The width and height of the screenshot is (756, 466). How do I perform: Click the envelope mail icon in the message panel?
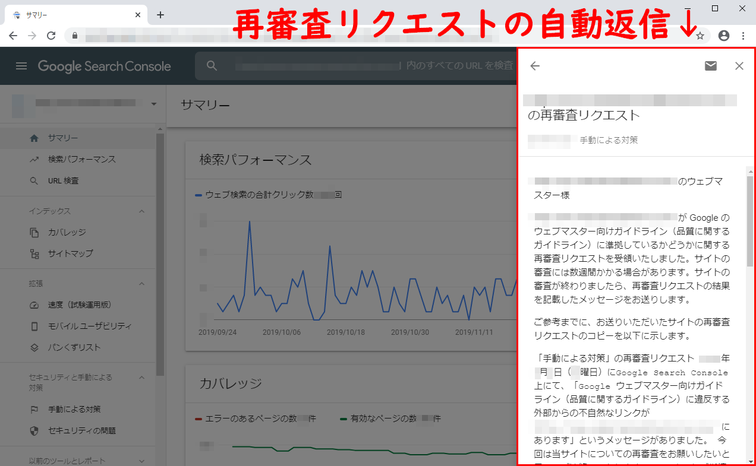click(x=711, y=66)
